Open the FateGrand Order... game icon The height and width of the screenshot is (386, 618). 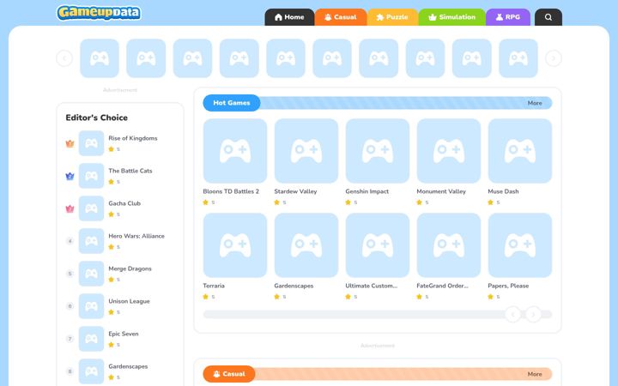449,245
